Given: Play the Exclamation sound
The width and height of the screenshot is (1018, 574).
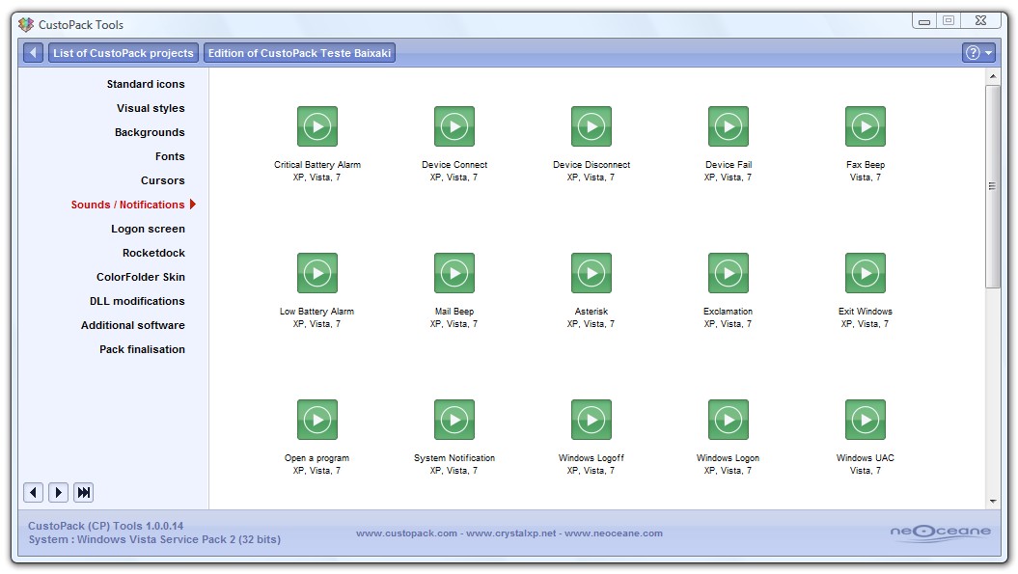Looking at the screenshot, I should pyautogui.click(x=729, y=273).
